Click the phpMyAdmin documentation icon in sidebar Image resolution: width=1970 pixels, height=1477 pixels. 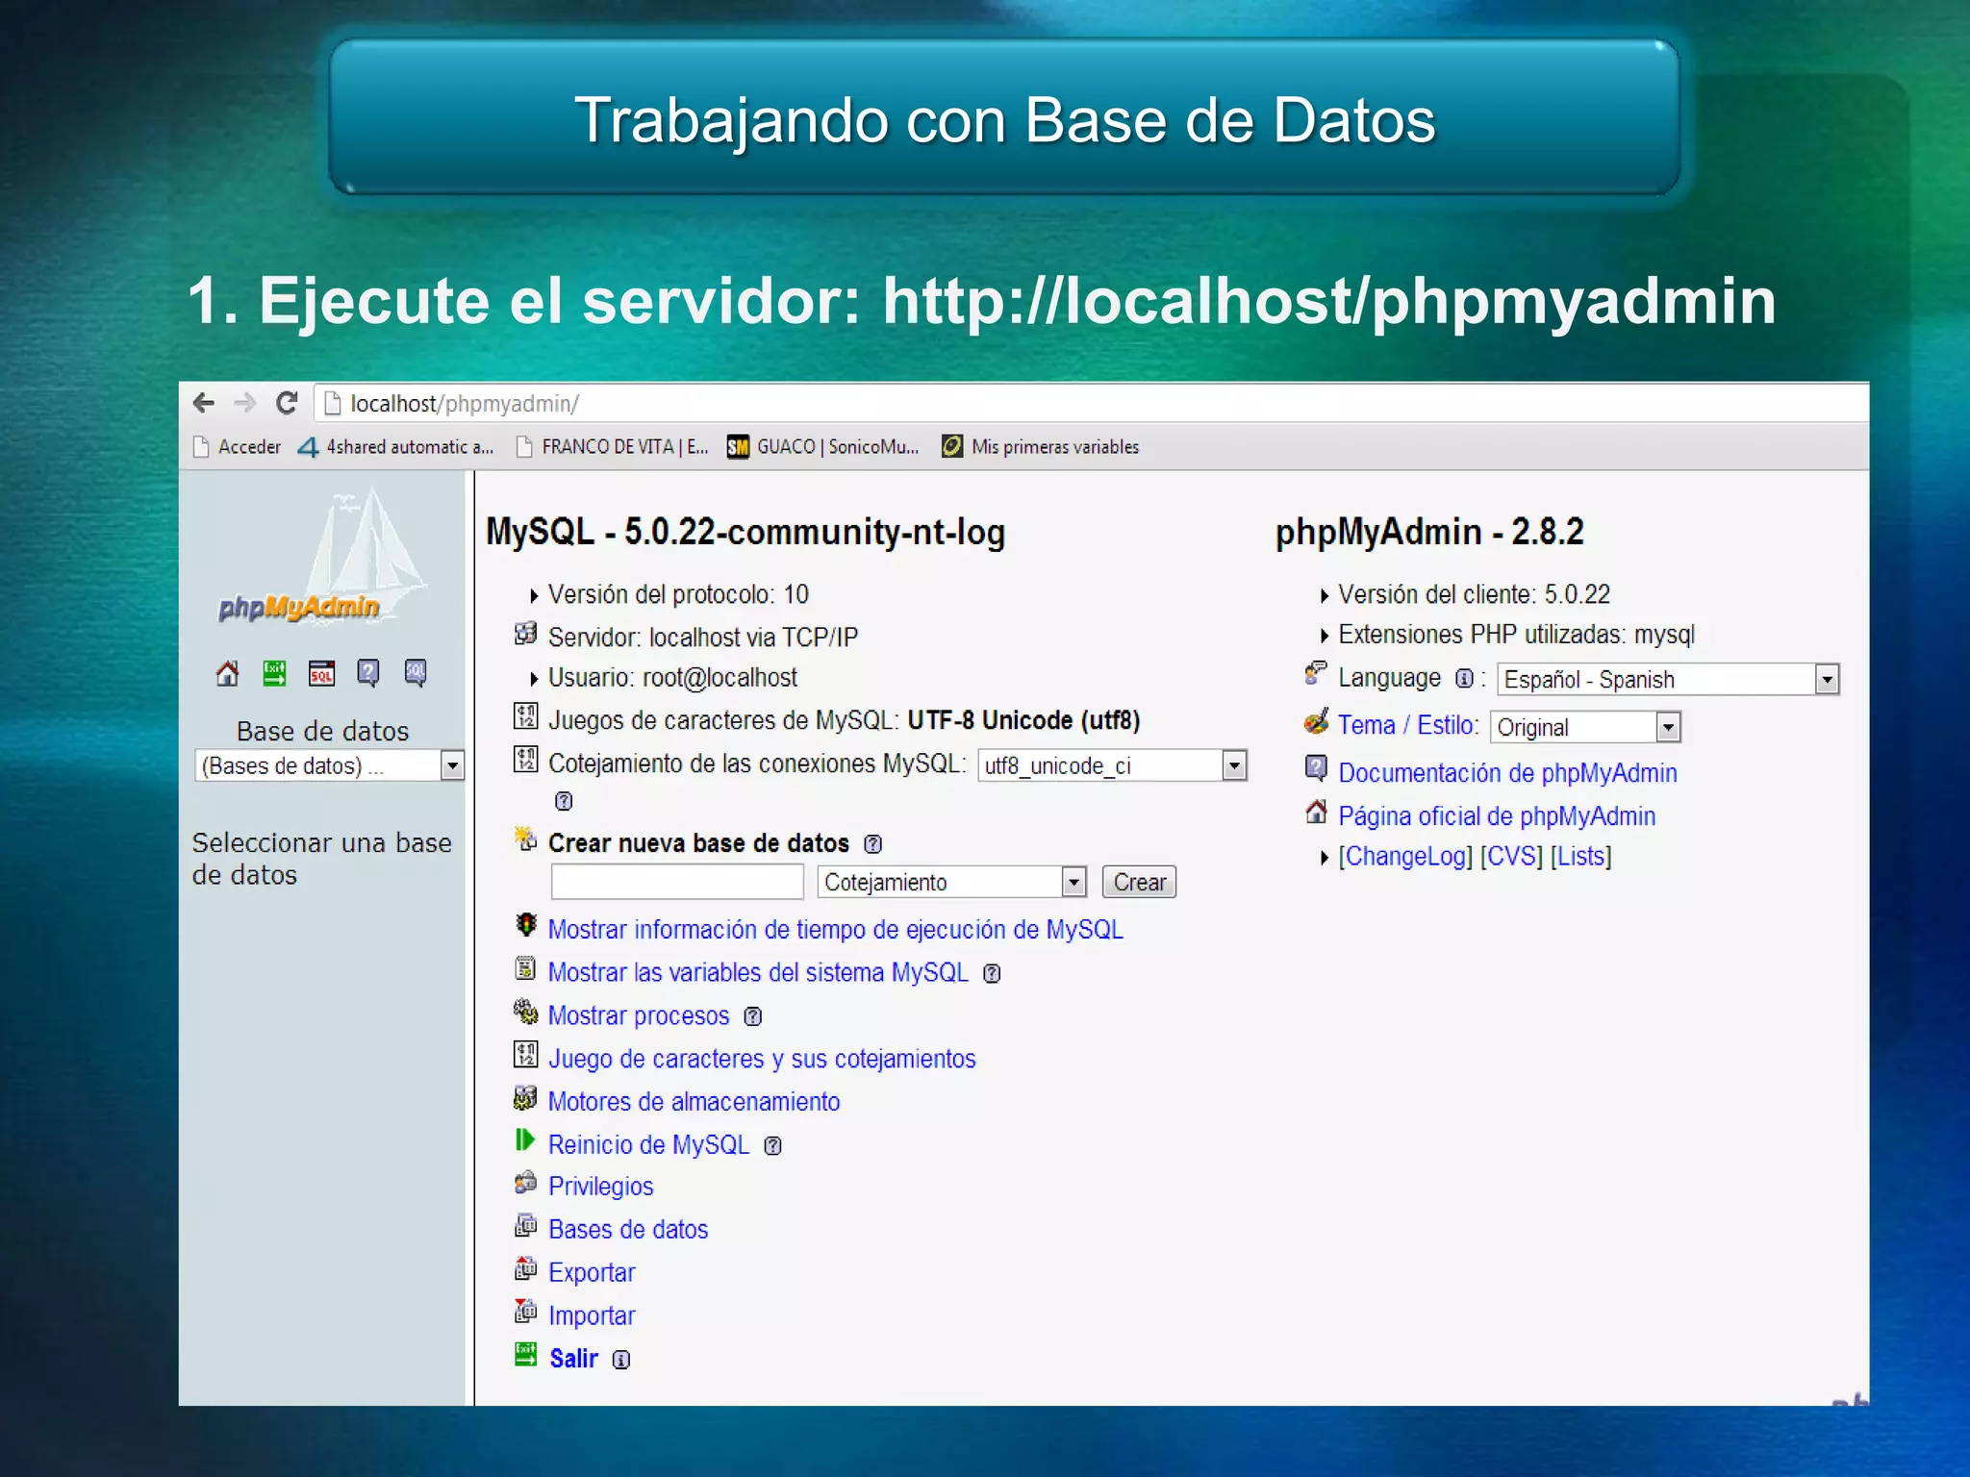click(368, 673)
